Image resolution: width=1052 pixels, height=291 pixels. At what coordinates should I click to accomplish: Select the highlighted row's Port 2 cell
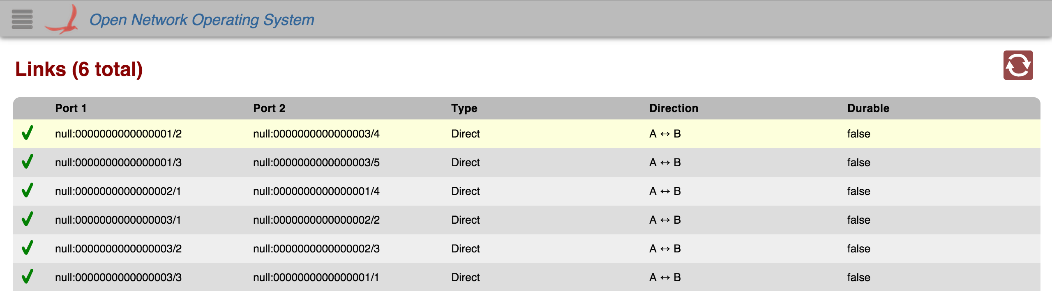316,134
